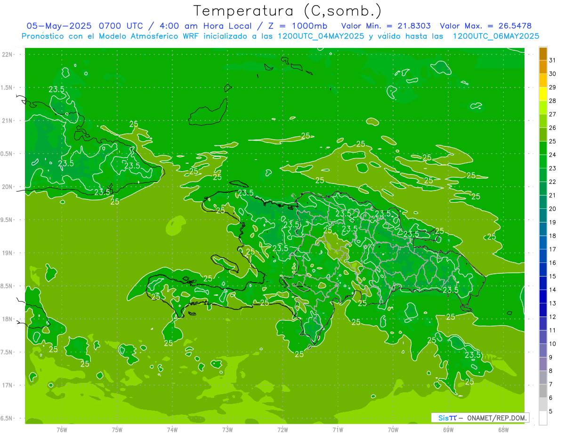Click the '20N' latitude label
This screenshot has height=436, width=565.
[x=7, y=187]
